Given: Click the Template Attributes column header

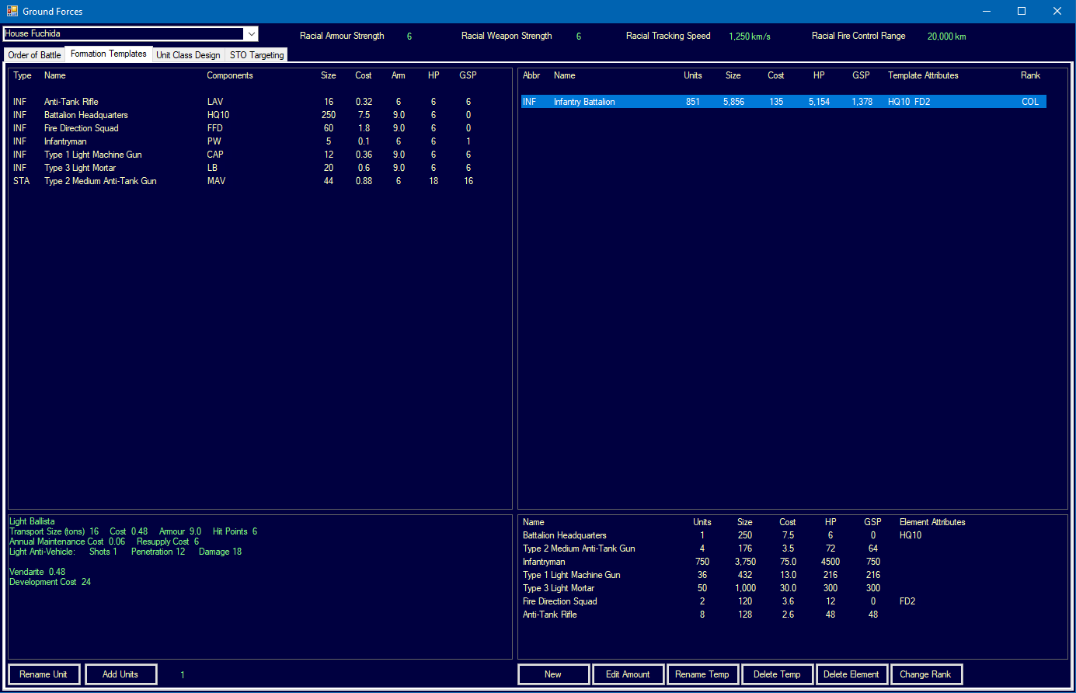Looking at the screenshot, I should pyautogui.click(x=923, y=75).
